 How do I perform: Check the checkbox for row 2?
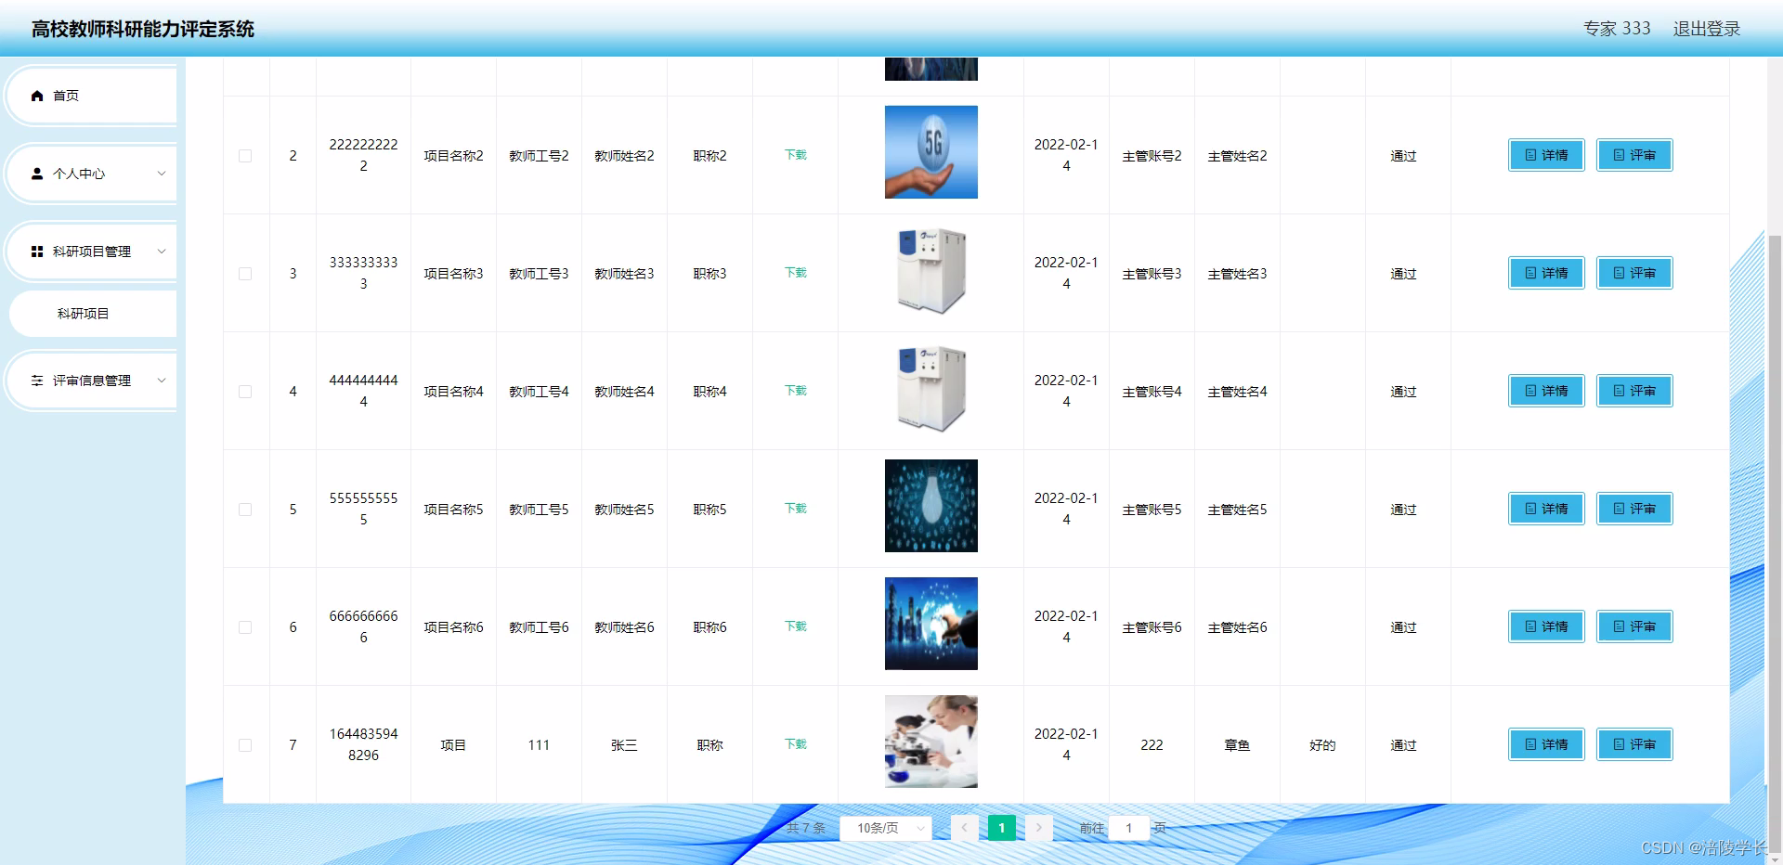tap(245, 156)
